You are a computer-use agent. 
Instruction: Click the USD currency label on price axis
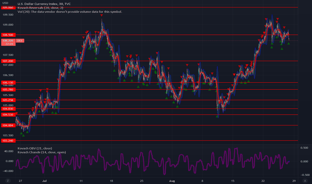click(x=5, y=3)
